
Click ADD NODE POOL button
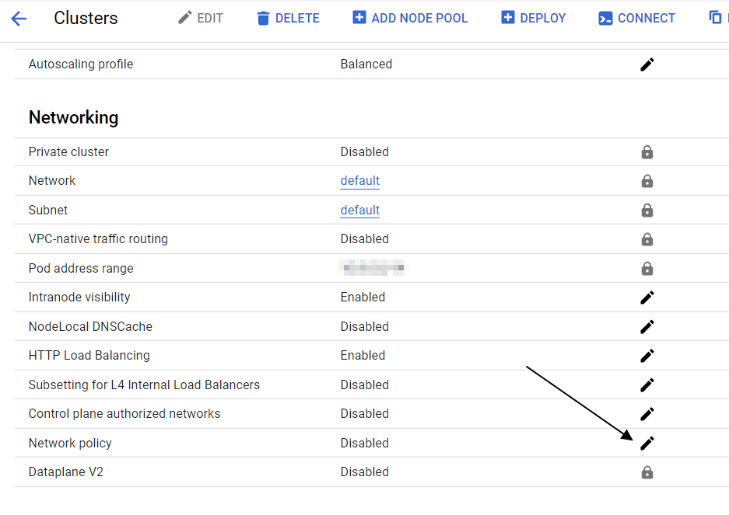click(410, 18)
